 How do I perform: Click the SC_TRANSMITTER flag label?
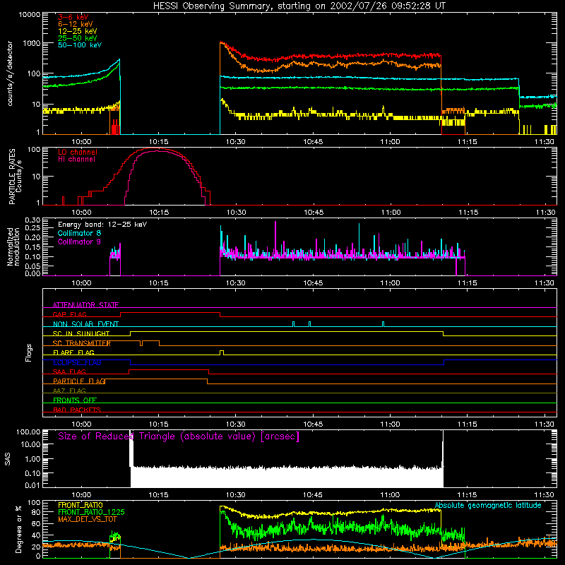click(x=82, y=343)
